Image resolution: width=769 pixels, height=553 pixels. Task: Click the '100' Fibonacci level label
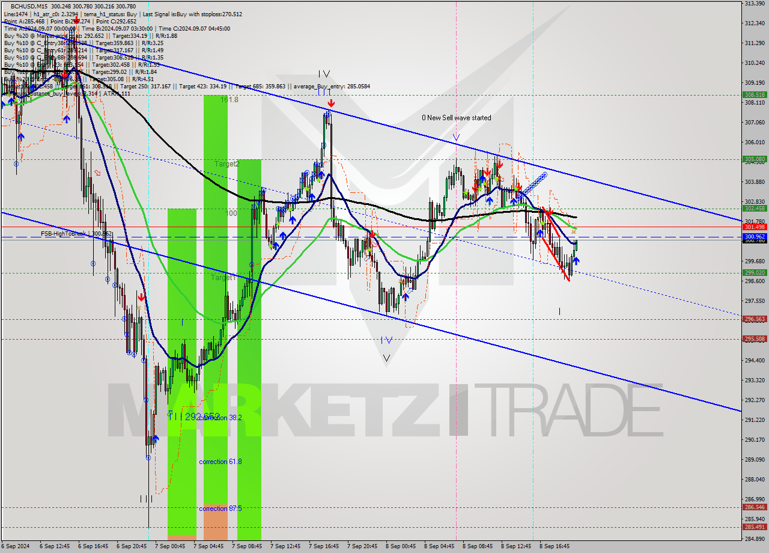231,213
